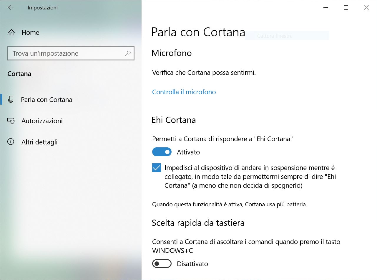Viewport: 377px width, 280px height.
Task: Uncheck the prevent device sleep checkbox
Action: coord(157,168)
